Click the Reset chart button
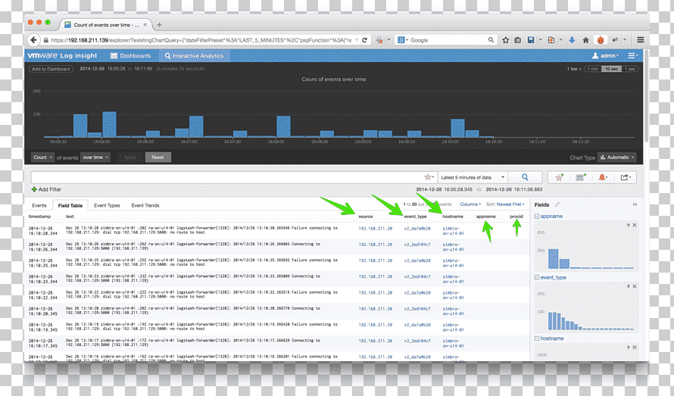The image size is (674, 396). click(158, 157)
